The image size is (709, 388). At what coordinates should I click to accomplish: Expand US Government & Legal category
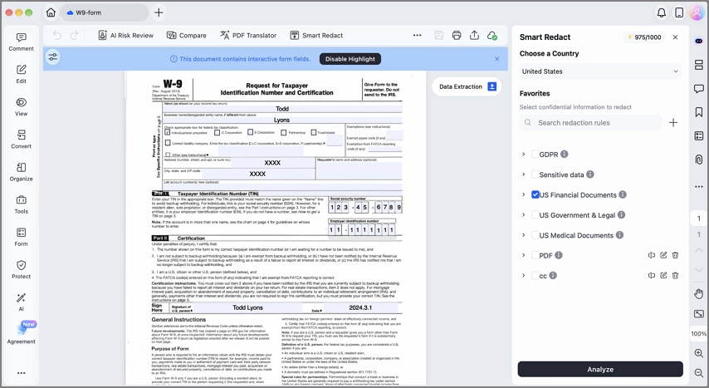(524, 215)
